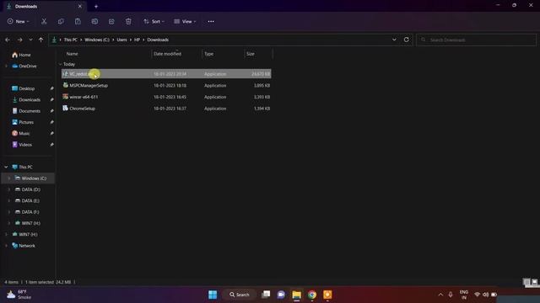Close the Downloads tab
The image size is (540, 303).
80,6
